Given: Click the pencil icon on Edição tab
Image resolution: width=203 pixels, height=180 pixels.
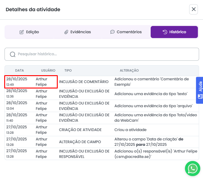Looking at the screenshot, I should pyautogui.click(x=22, y=32).
